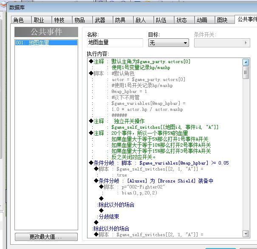This screenshot has height=249, width=257.
Task: Select script line #以下不用管
Action: tap(125, 97)
